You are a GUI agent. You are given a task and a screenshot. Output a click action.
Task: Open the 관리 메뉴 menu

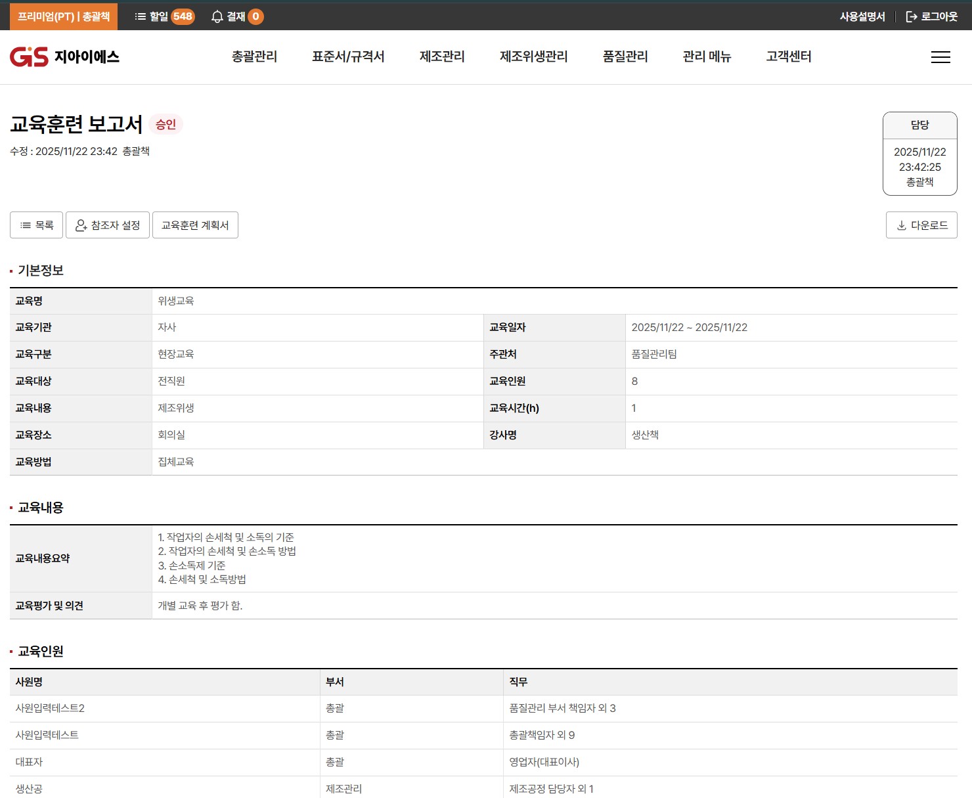tap(707, 56)
